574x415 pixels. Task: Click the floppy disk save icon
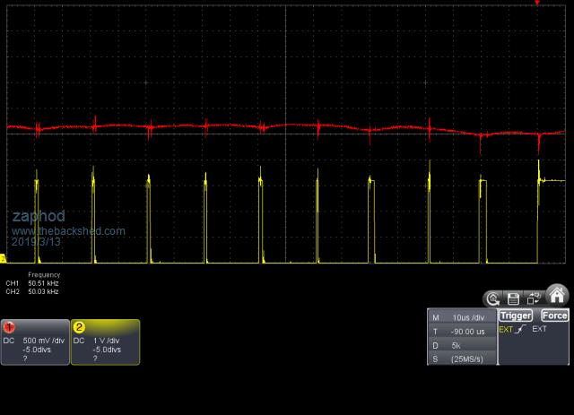[x=513, y=298]
